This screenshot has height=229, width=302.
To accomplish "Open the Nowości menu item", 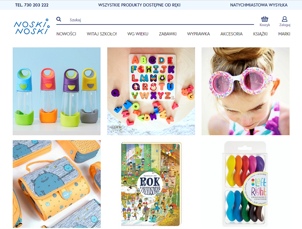I will (66, 34).
